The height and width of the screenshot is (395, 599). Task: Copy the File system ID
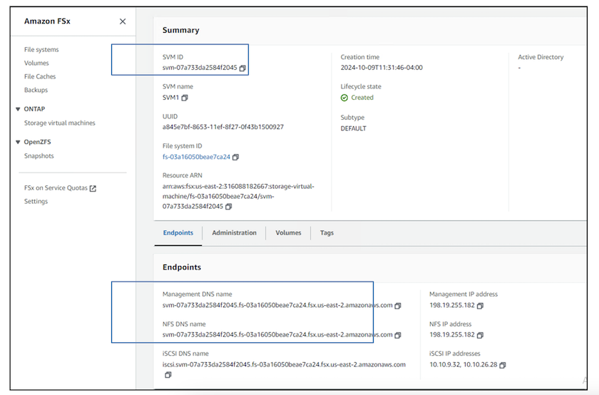[236, 157]
